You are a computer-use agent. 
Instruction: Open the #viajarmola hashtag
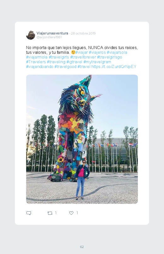[37, 57]
